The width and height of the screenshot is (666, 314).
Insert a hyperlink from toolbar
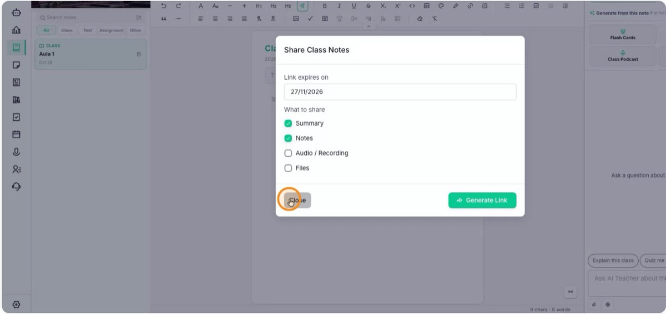[x=470, y=6]
